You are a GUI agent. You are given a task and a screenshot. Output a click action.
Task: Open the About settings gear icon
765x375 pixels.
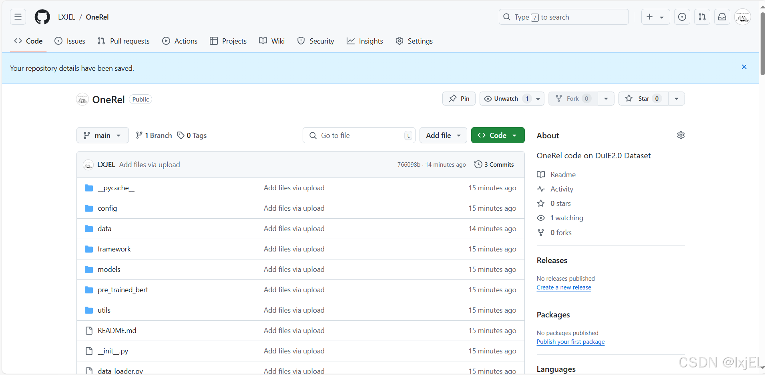point(681,135)
